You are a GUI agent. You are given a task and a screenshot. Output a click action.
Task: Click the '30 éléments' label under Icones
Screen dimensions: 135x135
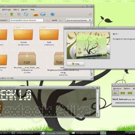point(24,45)
